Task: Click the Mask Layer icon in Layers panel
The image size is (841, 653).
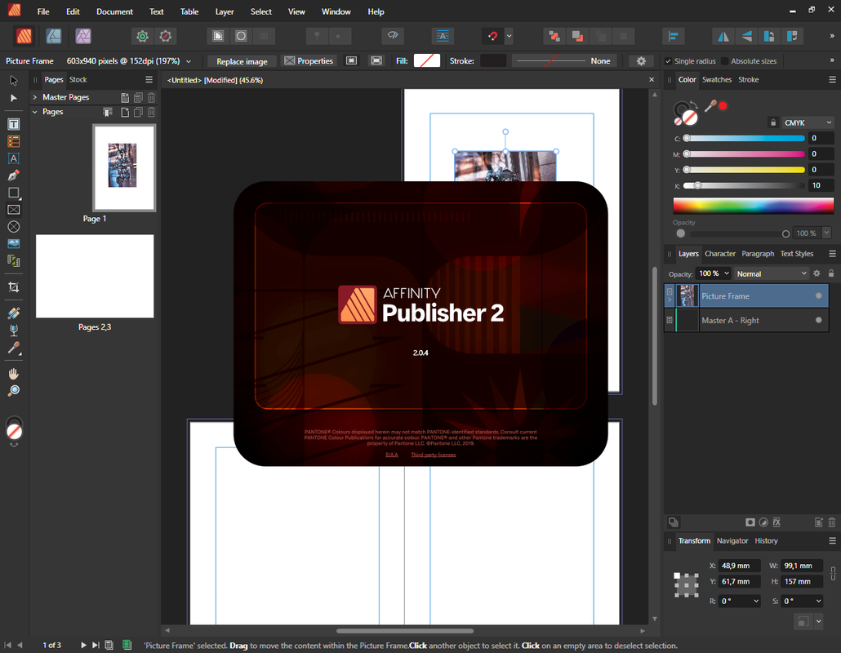Action: click(x=750, y=522)
